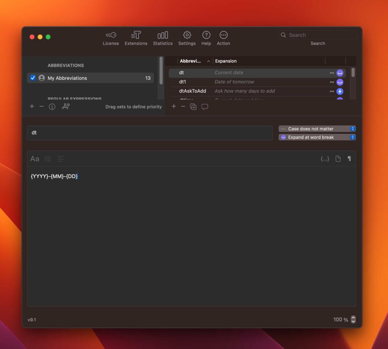Toggle paragraph invisibles with the ¶ icon

349,159
